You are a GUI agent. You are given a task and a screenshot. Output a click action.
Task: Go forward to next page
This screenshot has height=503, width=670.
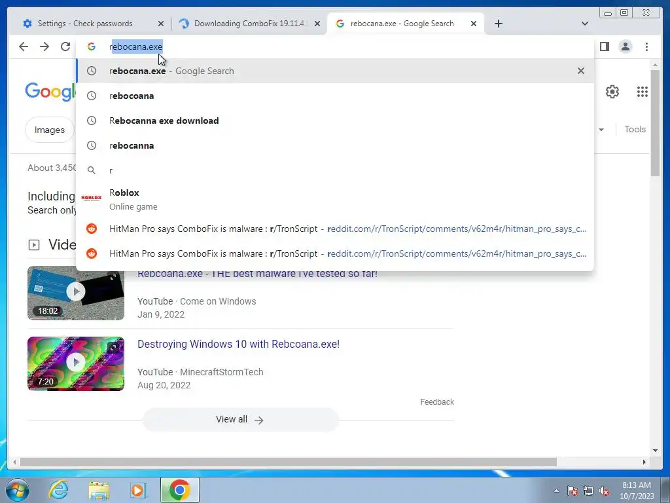click(44, 47)
